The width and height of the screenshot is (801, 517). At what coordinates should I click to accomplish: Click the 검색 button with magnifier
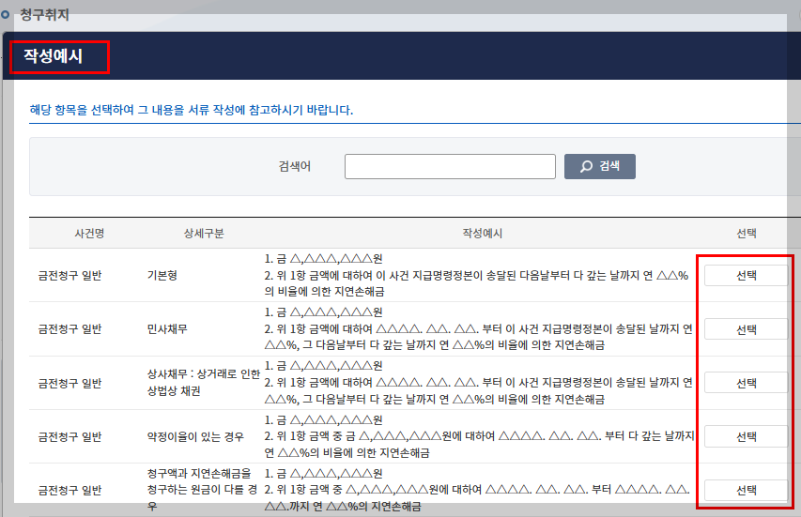click(x=600, y=166)
